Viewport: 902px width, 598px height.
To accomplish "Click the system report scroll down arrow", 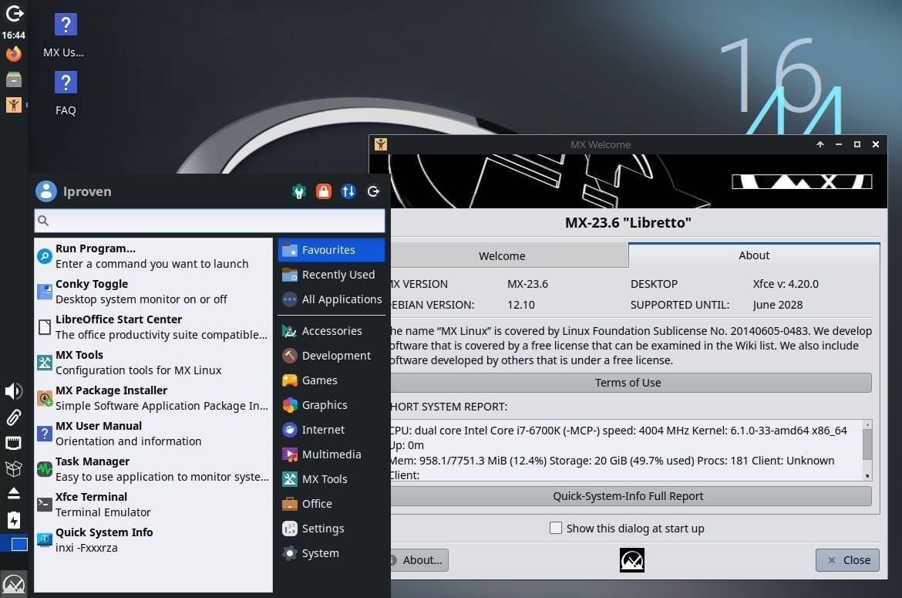I will pyautogui.click(x=867, y=476).
